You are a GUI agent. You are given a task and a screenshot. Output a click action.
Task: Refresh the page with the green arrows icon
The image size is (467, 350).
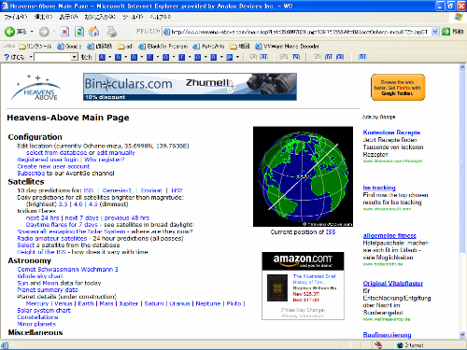pyautogui.click(x=79, y=32)
